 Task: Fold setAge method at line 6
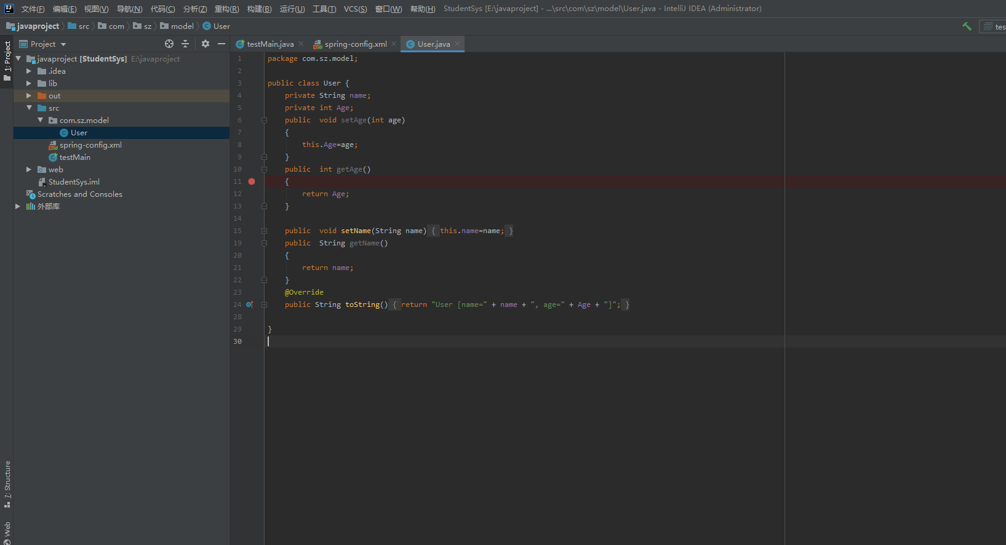[264, 120]
